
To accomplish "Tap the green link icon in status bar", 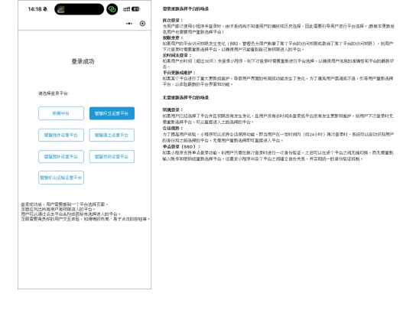I will coord(112,9).
